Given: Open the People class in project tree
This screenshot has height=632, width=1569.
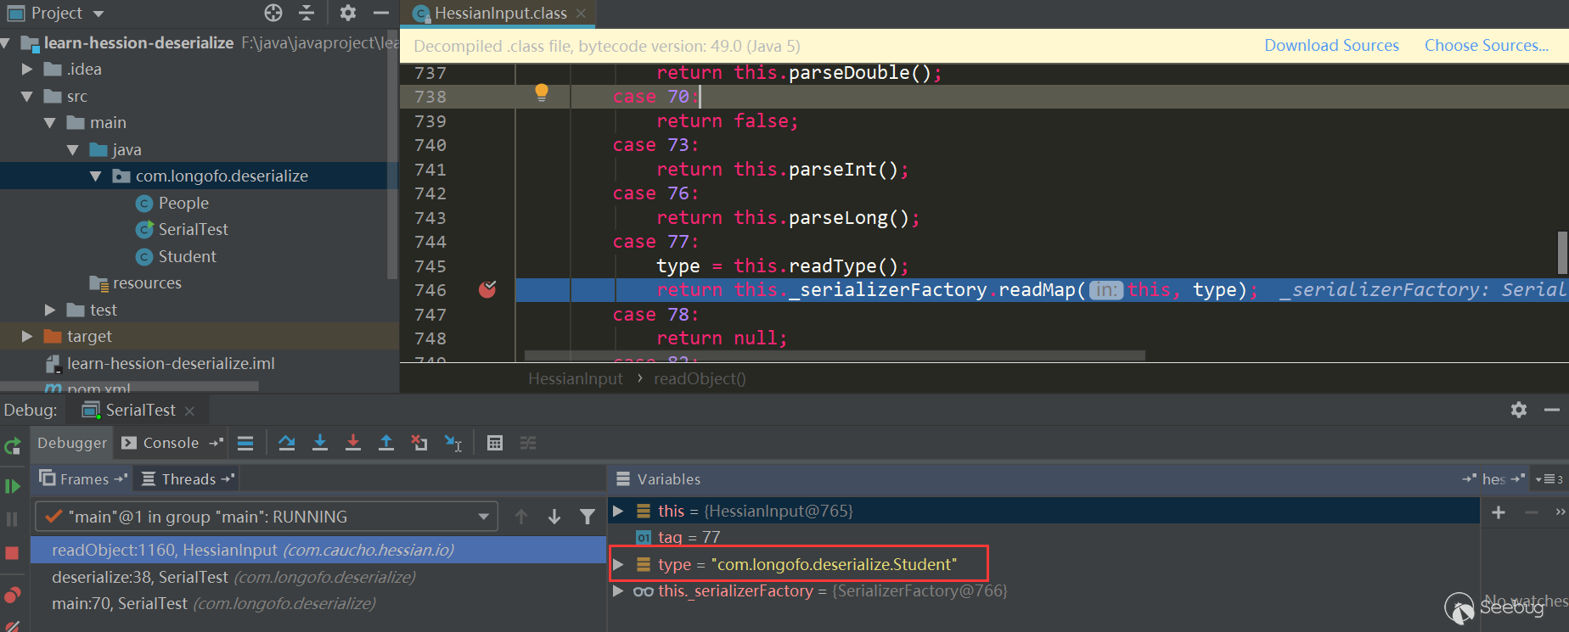Looking at the screenshot, I should tap(183, 203).
